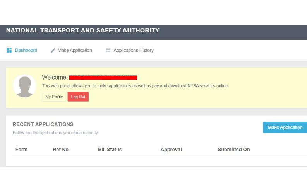Viewport: 307px width, 192px height.
Task: Click the Form column header
Action: 21,150
